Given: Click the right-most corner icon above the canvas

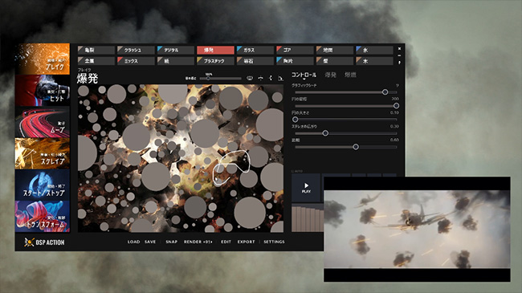Looking at the screenshot, I should [280, 79].
